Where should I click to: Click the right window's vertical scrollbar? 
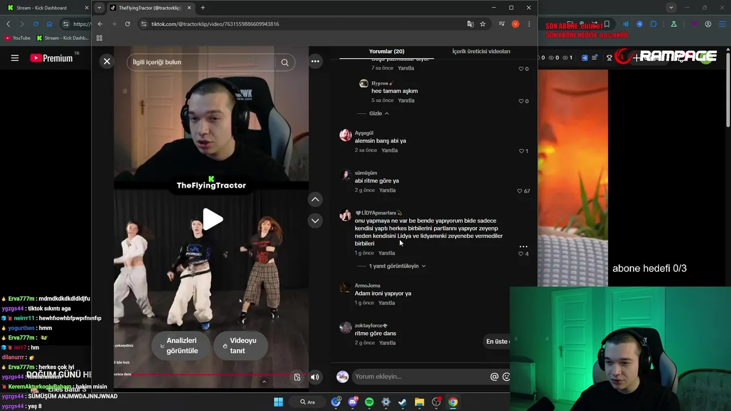click(x=728, y=88)
